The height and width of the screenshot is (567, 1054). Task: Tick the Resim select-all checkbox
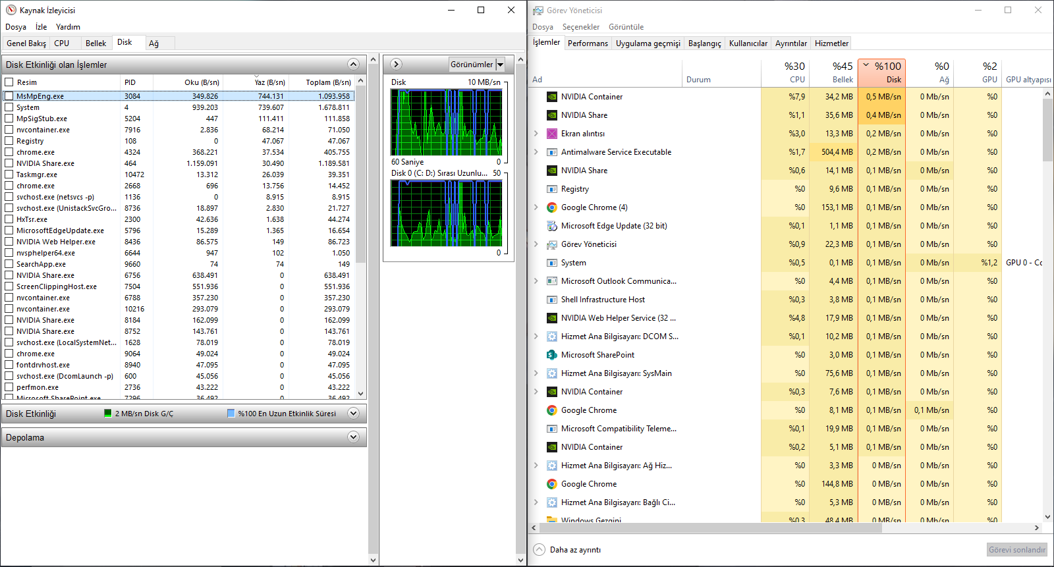tap(9, 82)
